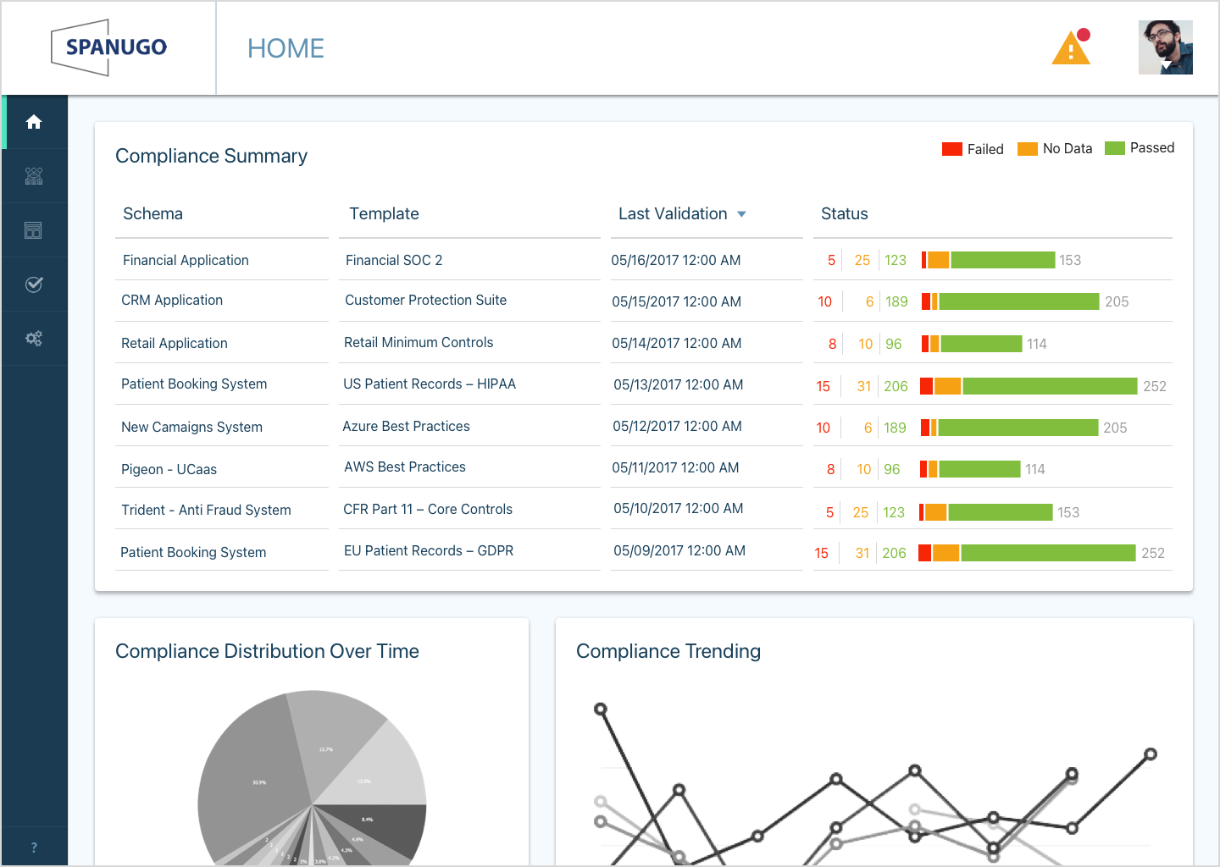The width and height of the screenshot is (1220, 867).
Task: Open the CRM Application schema
Action: pos(172,300)
